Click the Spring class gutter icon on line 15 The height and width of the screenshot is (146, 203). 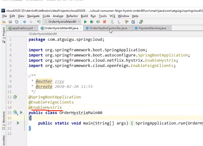pos(15,112)
